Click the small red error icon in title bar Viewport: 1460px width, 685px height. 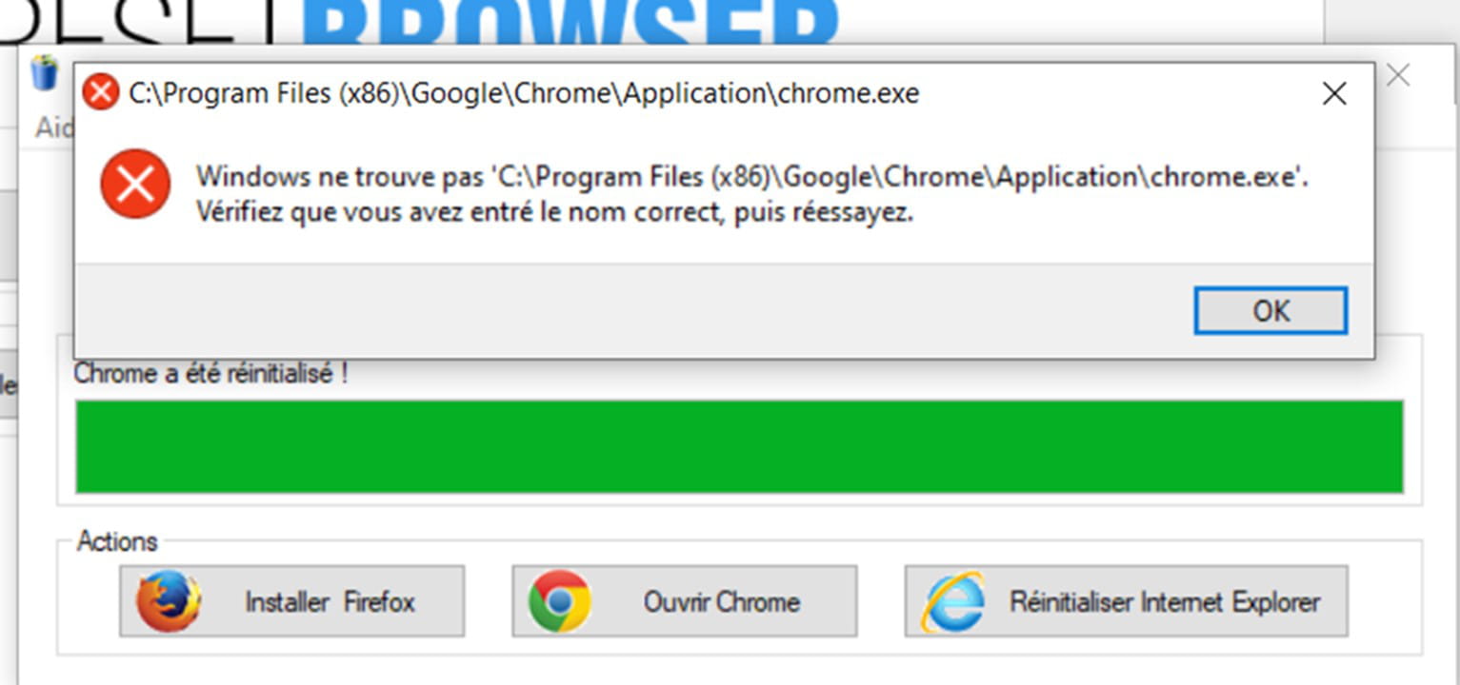click(100, 93)
